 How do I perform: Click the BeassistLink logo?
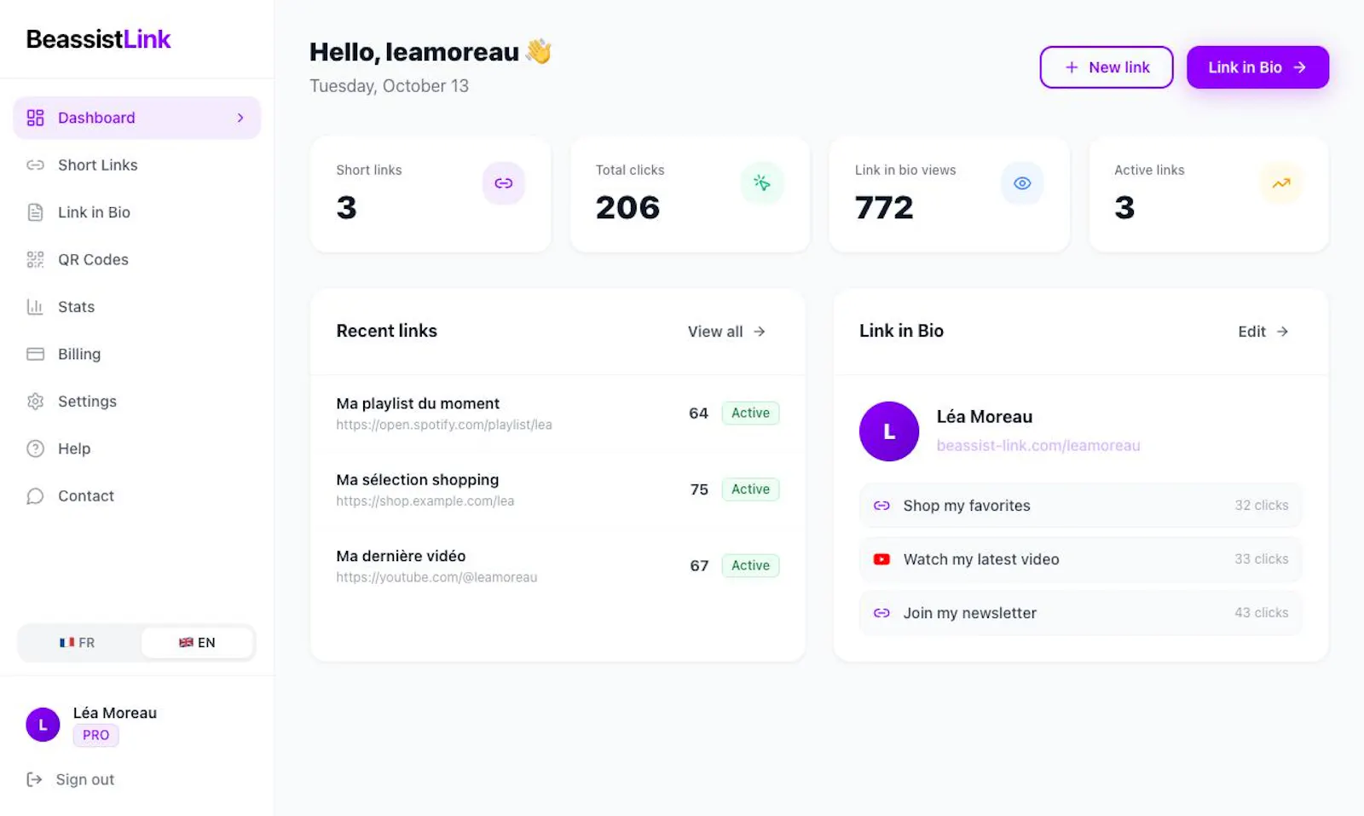98,39
